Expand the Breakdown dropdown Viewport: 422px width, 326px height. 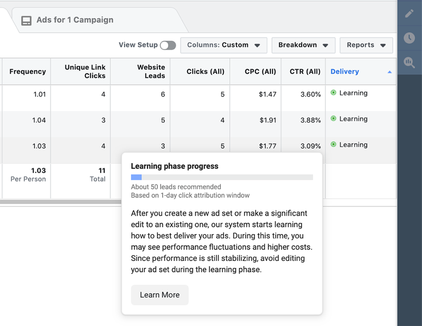(303, 45)
